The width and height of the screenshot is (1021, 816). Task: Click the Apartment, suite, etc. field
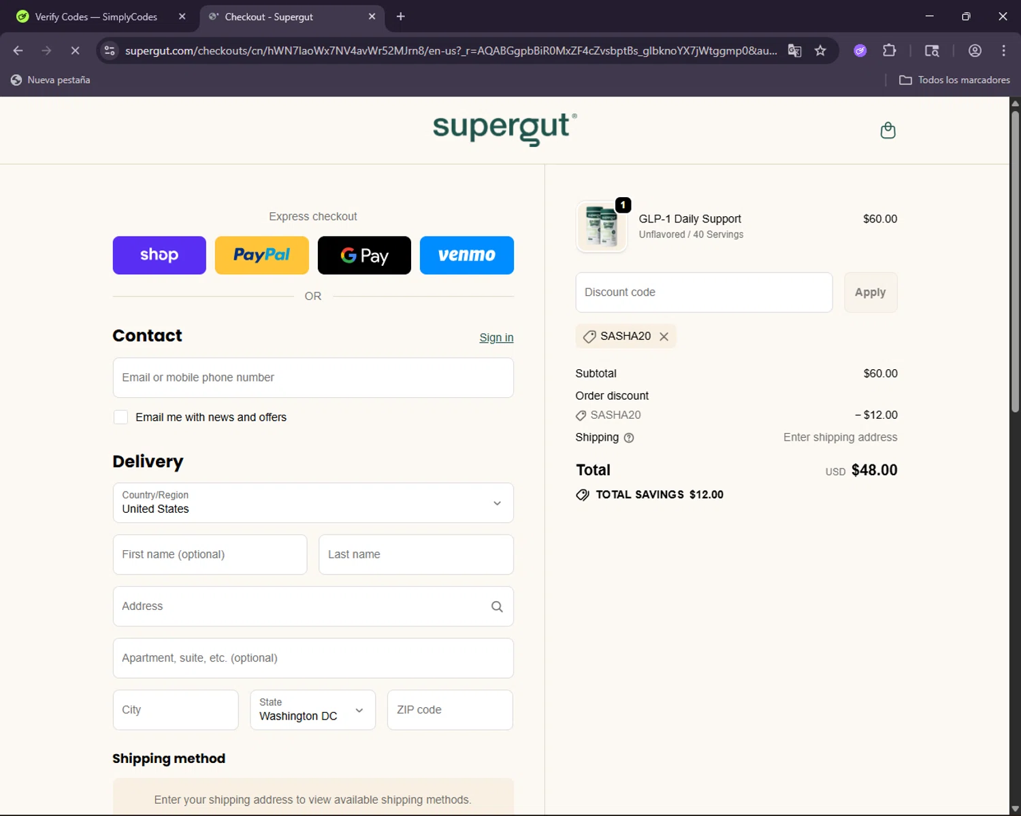pyautogui.click(x=313, y=658)
